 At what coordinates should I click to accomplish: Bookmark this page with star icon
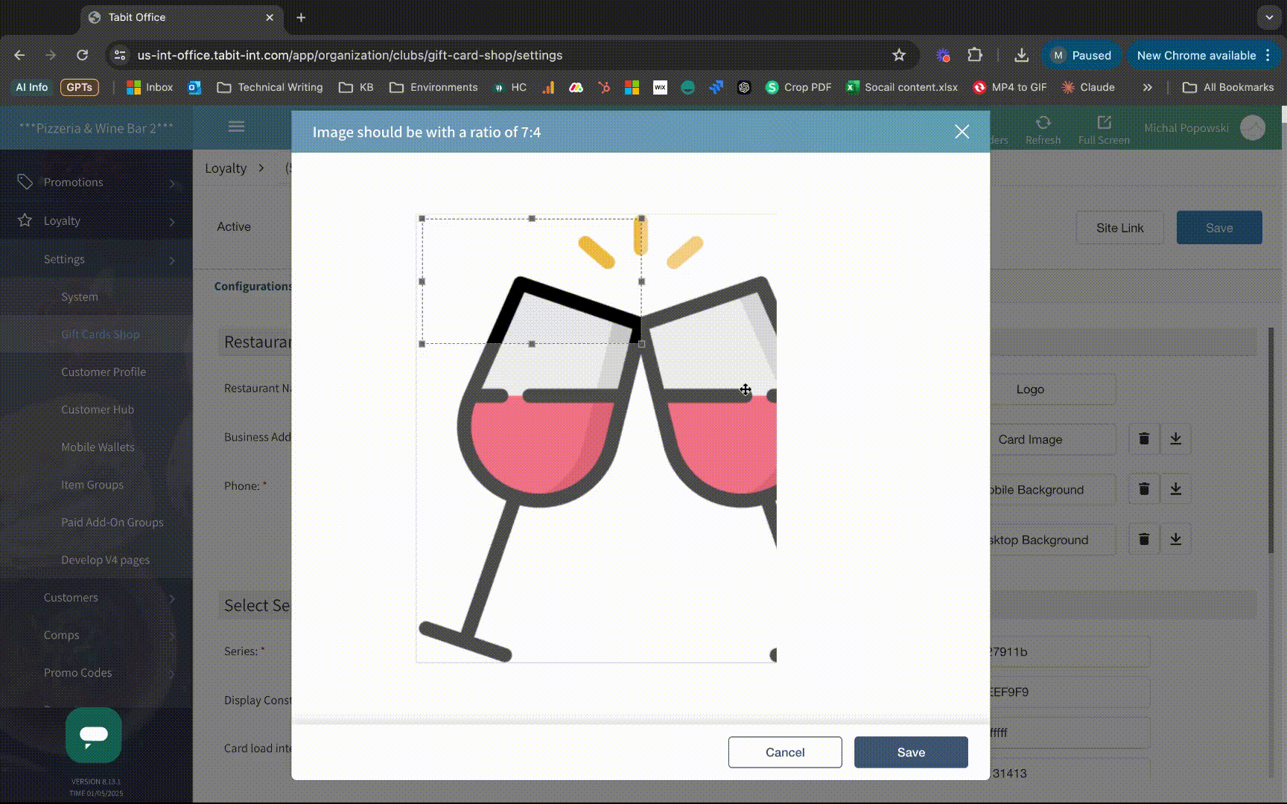click(x=899, y=55)
